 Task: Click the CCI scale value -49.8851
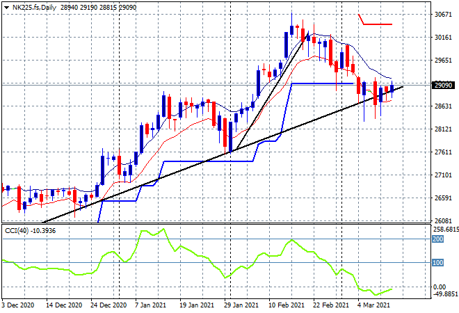tap(446, 294)
